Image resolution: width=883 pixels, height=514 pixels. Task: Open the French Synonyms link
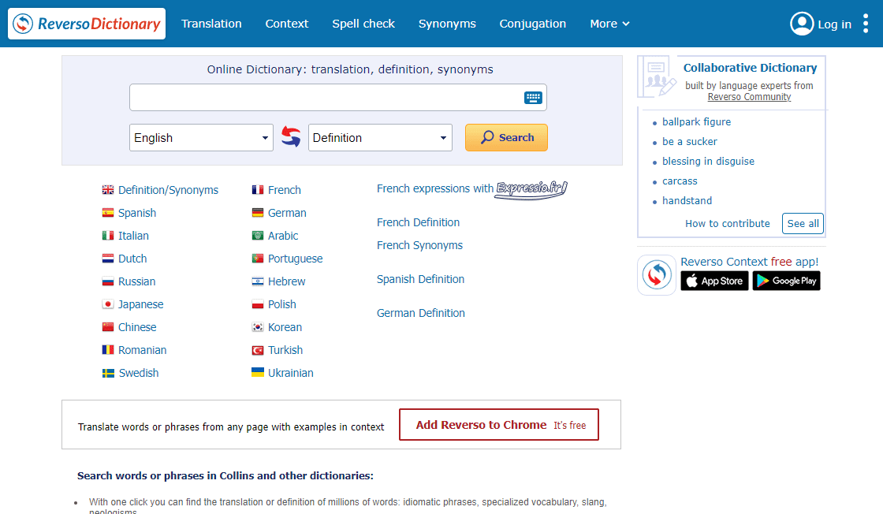pyautogui.click(x=419, y=245)
